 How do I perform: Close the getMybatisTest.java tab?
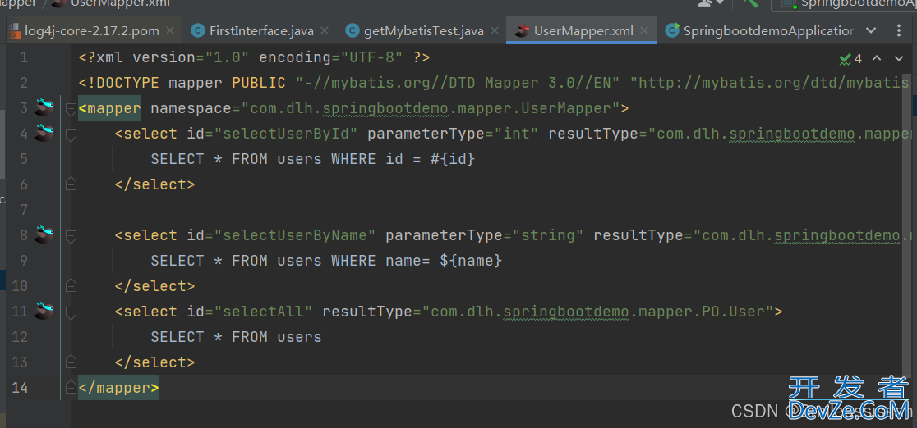[x=495, y=31]
